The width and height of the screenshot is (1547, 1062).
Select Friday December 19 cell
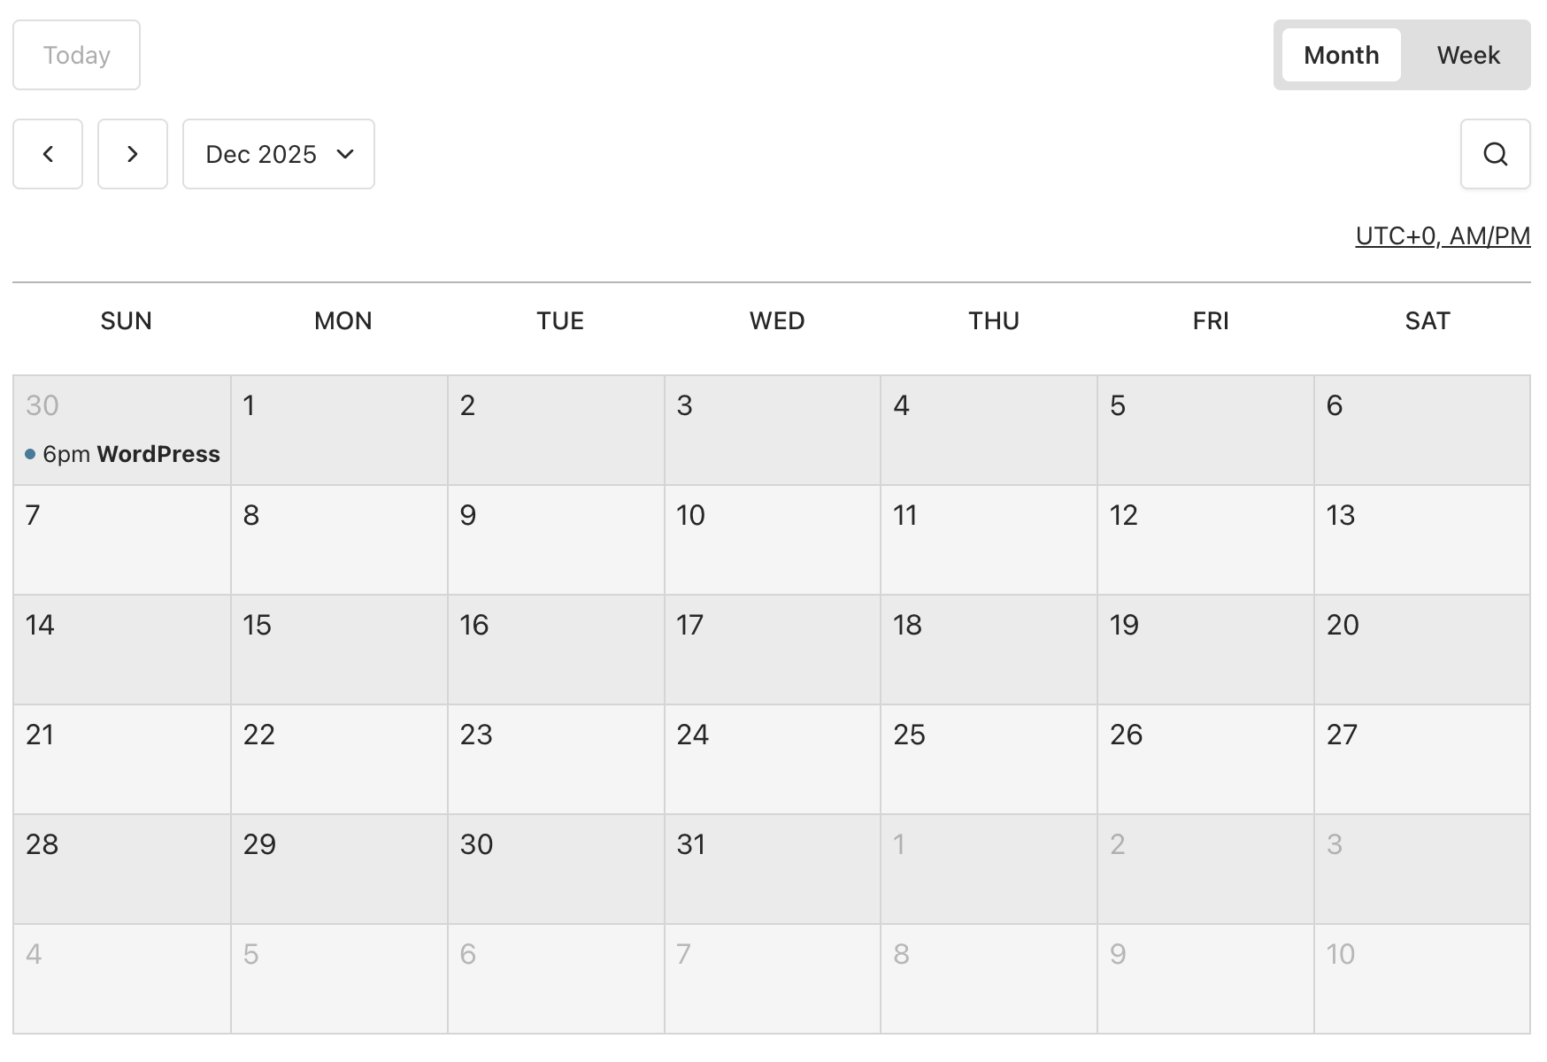(x=1205, y=649)
